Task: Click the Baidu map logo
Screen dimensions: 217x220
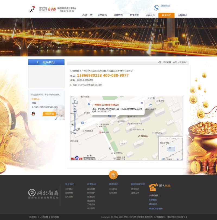Action: tap(77, 158)
